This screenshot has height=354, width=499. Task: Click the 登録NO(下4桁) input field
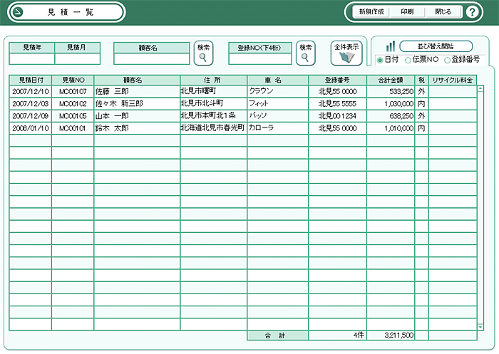click(260, 59)
